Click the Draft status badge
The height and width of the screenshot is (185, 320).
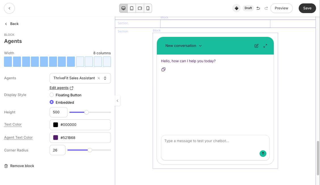pos(248,8)
